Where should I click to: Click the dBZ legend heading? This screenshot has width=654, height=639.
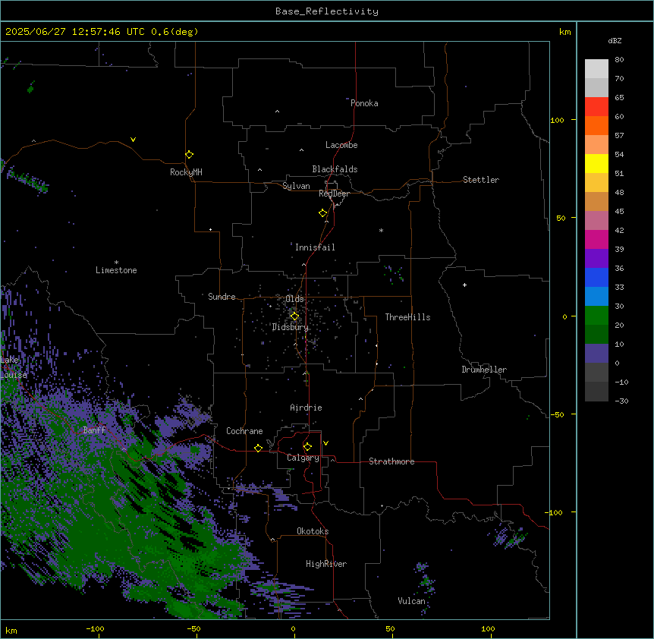pos(615,40)
